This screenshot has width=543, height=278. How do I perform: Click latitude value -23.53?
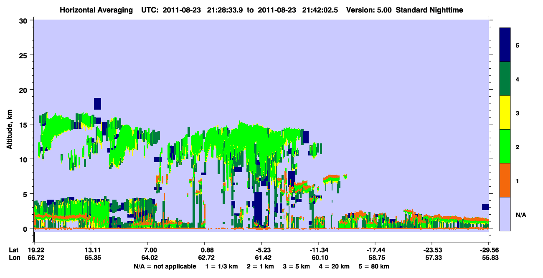pos(431,250)
